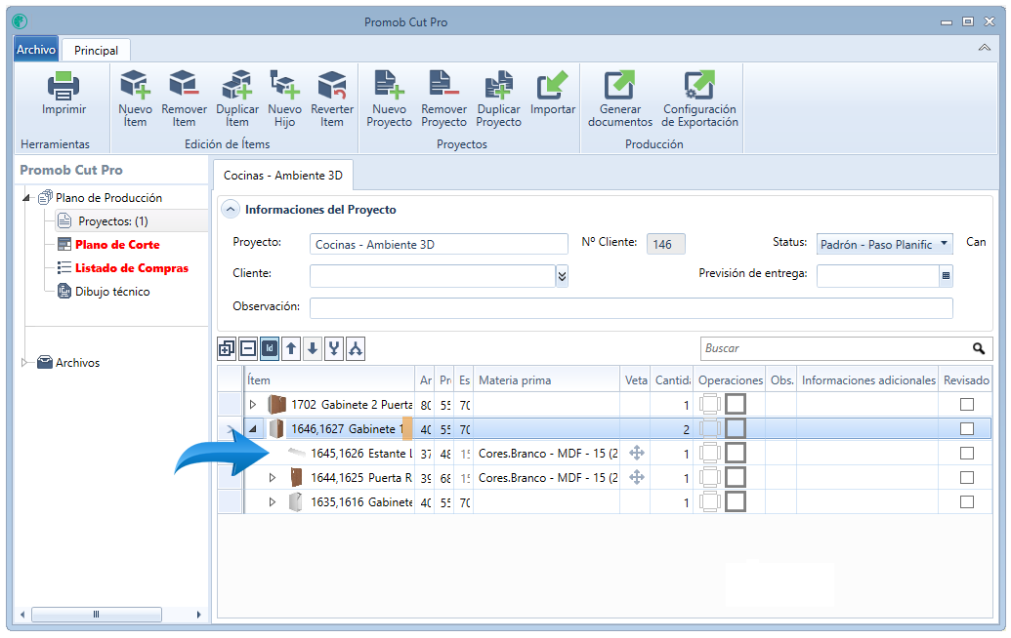Screen dimensions: 1011x638
Task: Open operations icon for row 1702
Action: [x=710, y=404]
